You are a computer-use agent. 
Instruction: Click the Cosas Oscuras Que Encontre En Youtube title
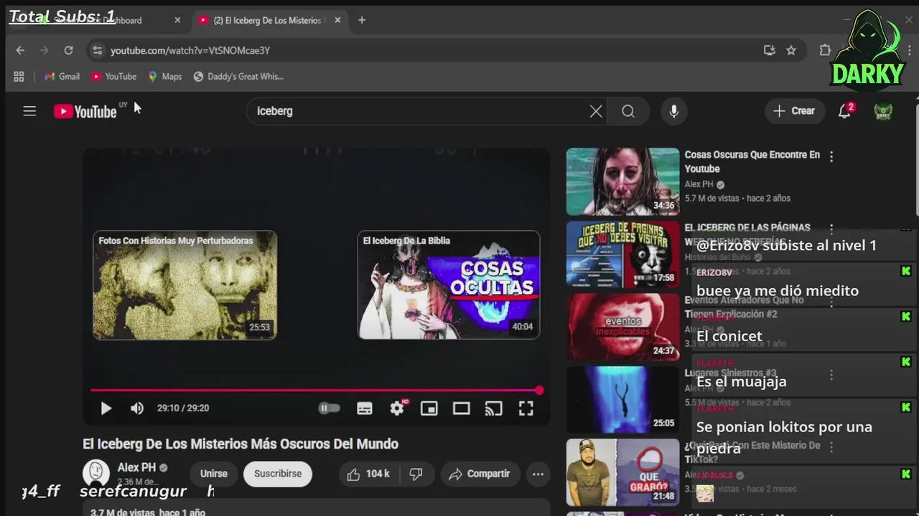point(752,162)
